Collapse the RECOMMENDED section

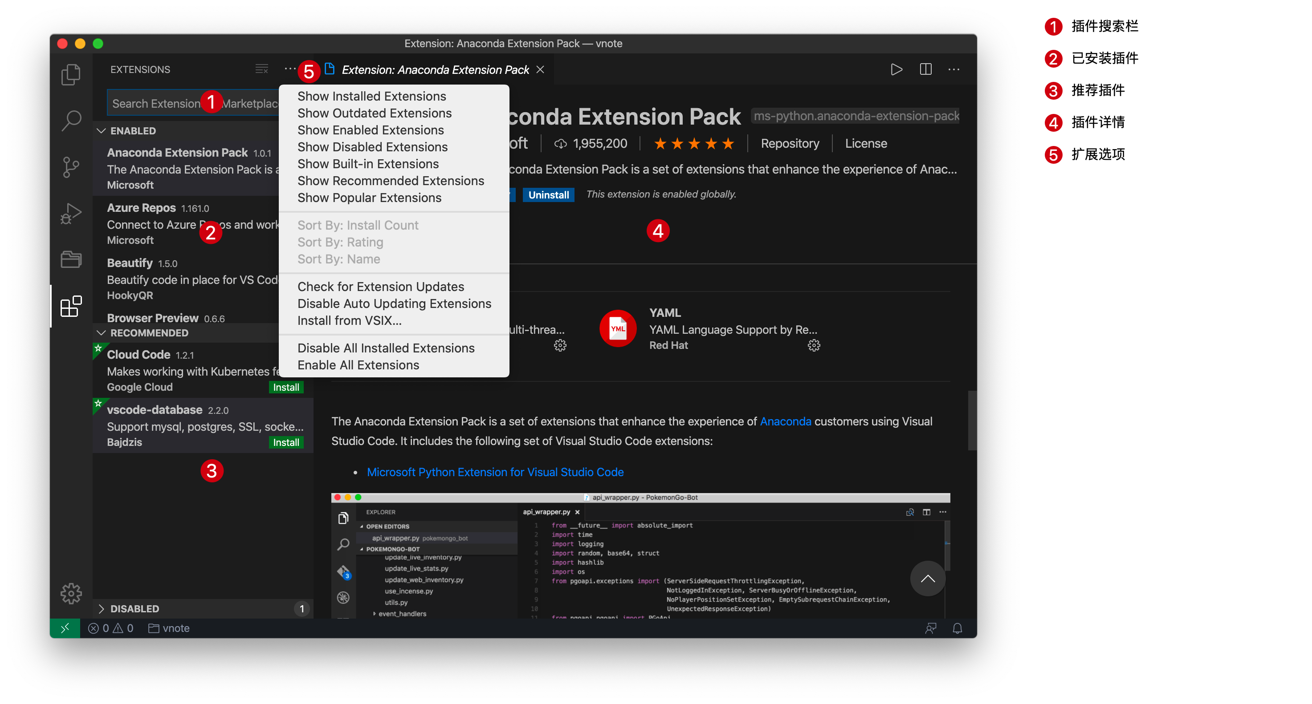click(x=102, y=333)
